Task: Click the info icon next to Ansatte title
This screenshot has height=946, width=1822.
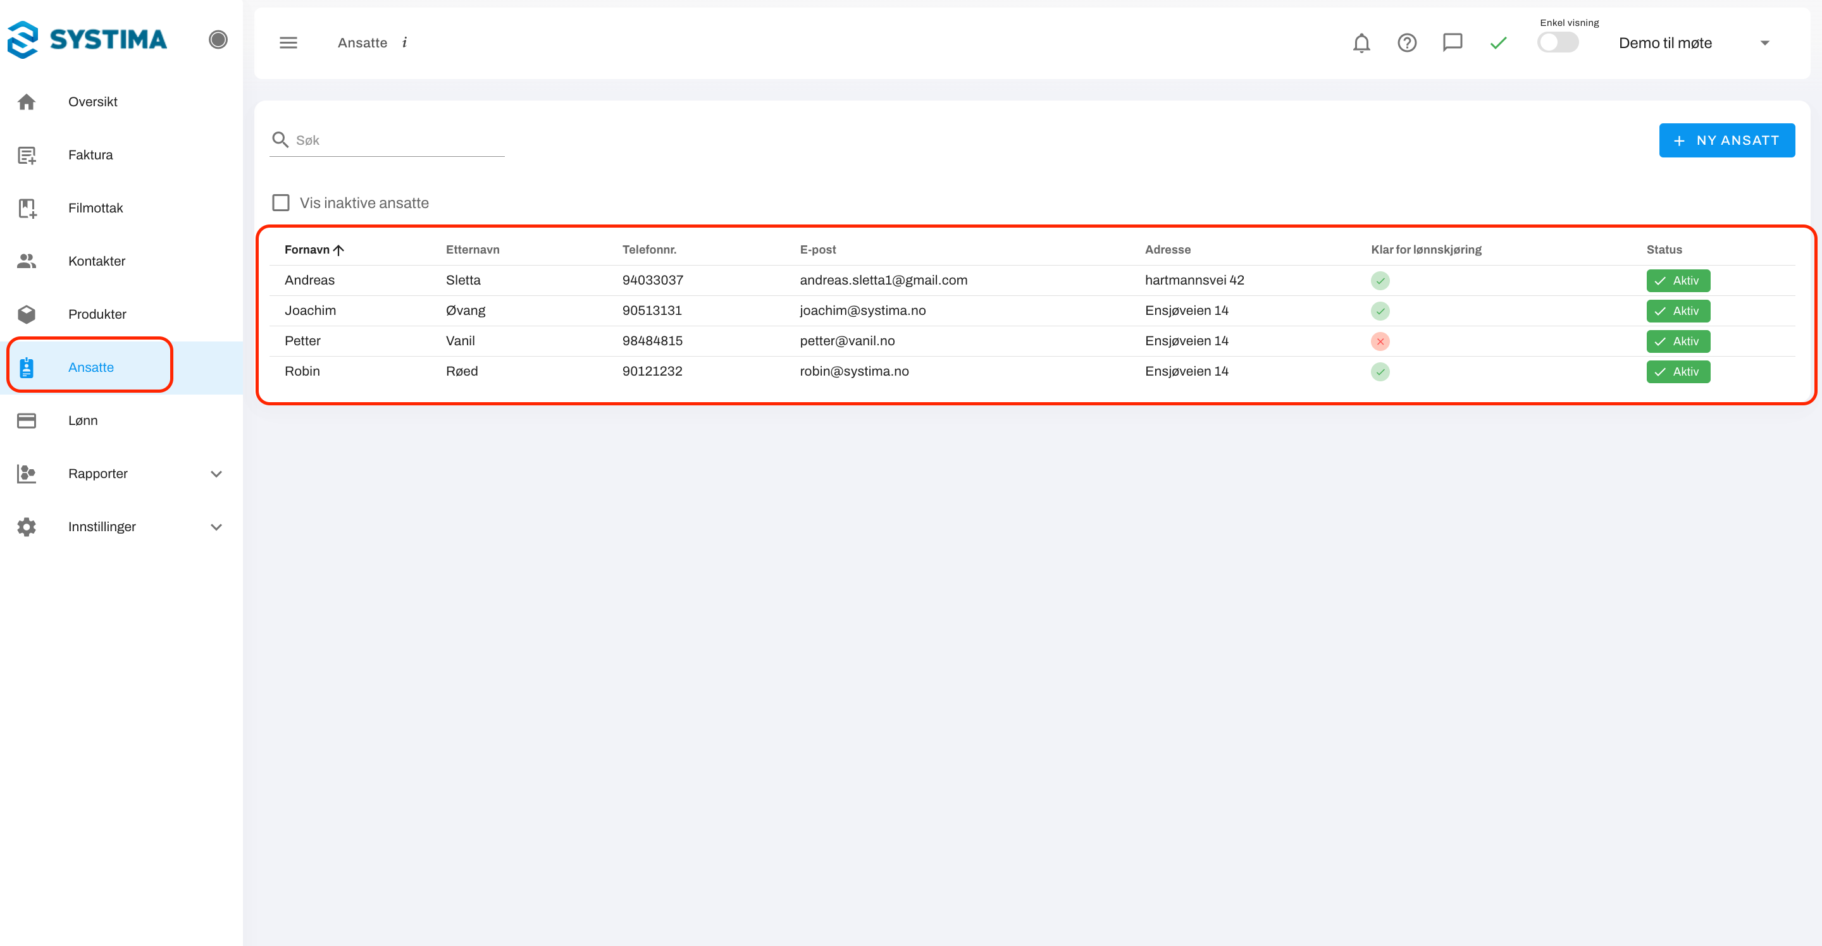Action: [405, 43]
